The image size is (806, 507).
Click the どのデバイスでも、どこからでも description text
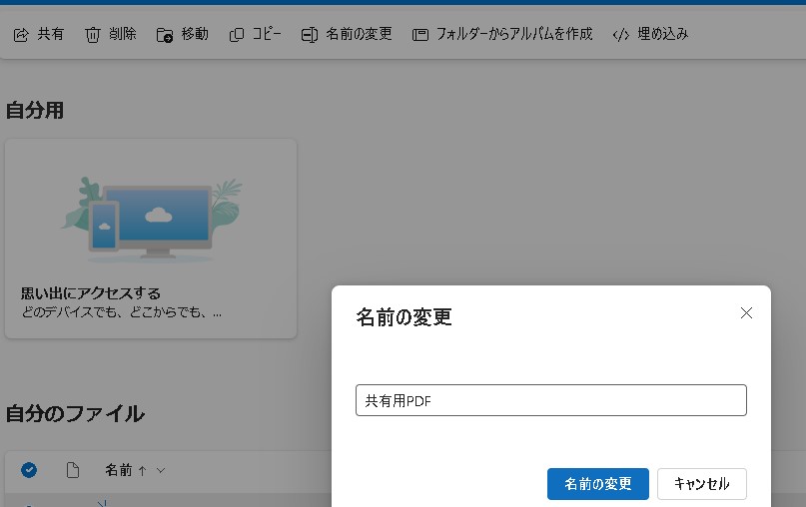[121, 312]
